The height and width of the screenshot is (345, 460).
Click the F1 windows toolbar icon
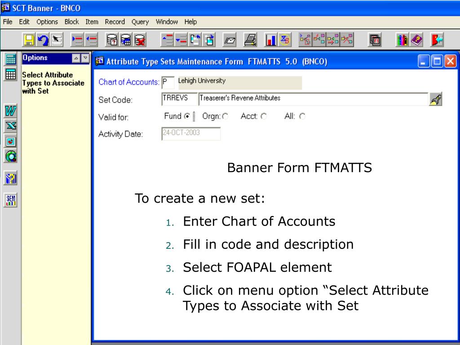375,40
